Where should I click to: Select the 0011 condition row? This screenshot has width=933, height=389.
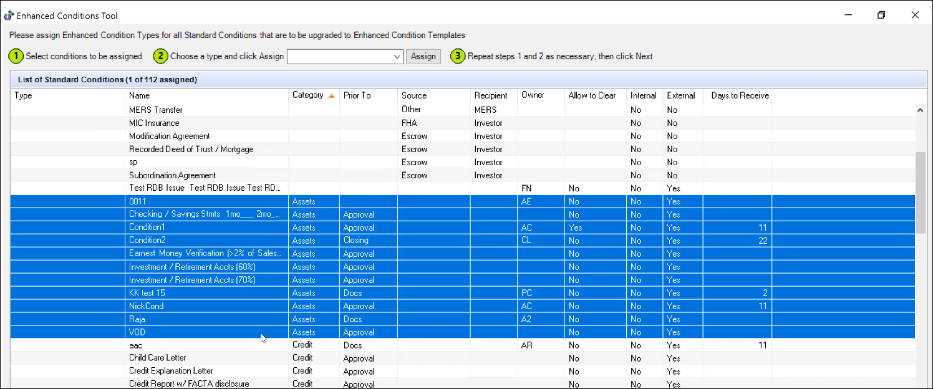click(463, 201)
